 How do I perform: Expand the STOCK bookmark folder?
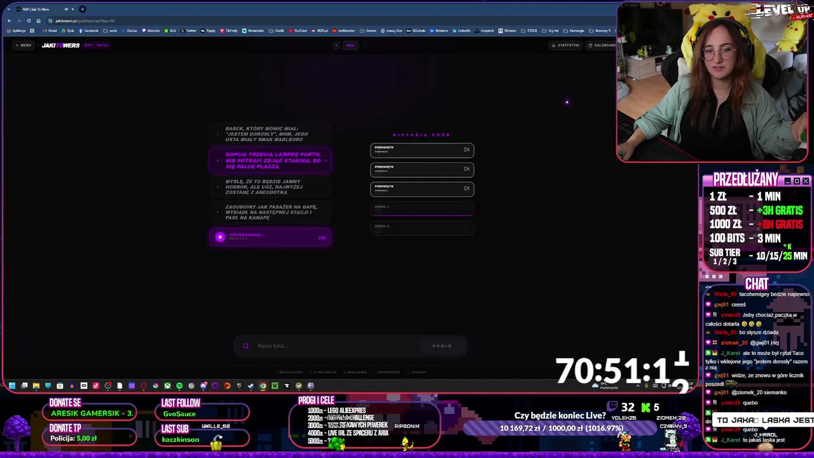coord(530,31)
